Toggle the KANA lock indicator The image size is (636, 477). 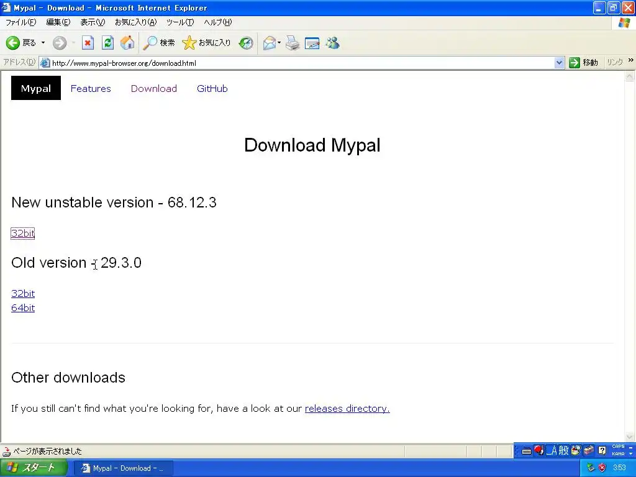618,454
